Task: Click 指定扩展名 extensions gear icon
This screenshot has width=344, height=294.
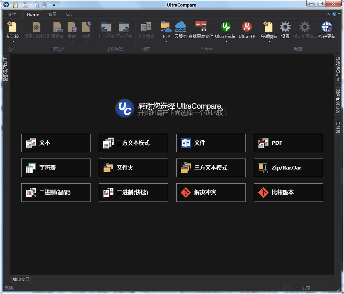Action: coord(305,27)
